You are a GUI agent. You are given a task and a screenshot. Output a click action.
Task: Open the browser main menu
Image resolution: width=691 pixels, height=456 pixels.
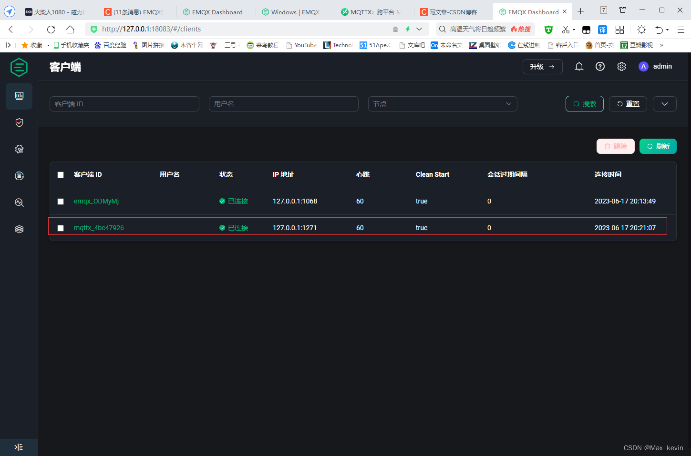click(681, 30)
